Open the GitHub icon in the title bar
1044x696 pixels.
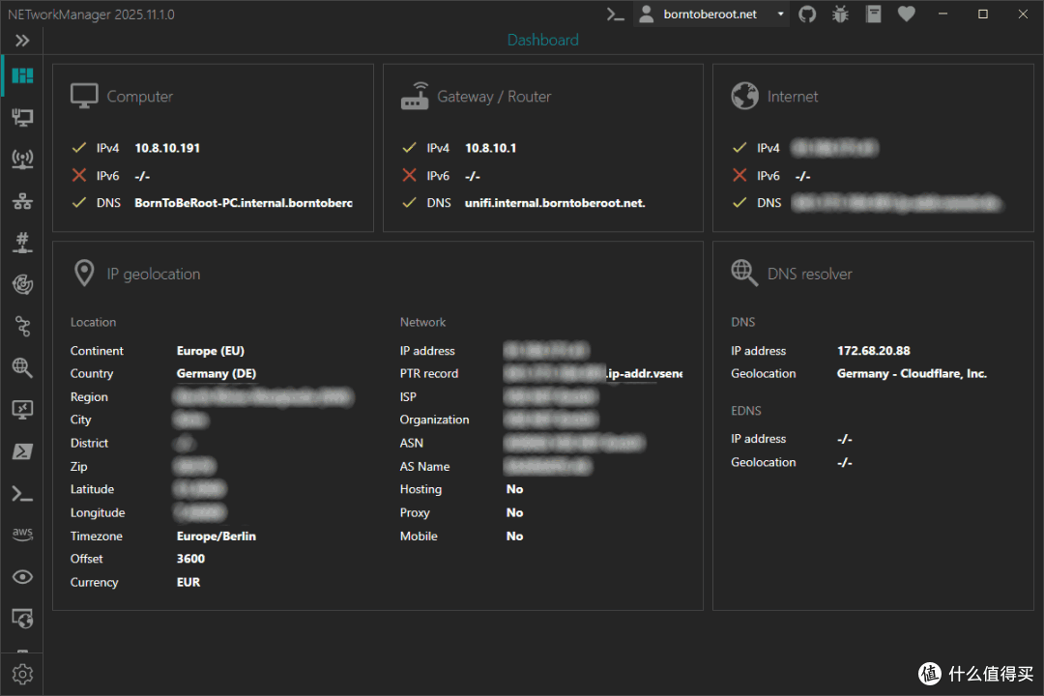click(807, 14)
